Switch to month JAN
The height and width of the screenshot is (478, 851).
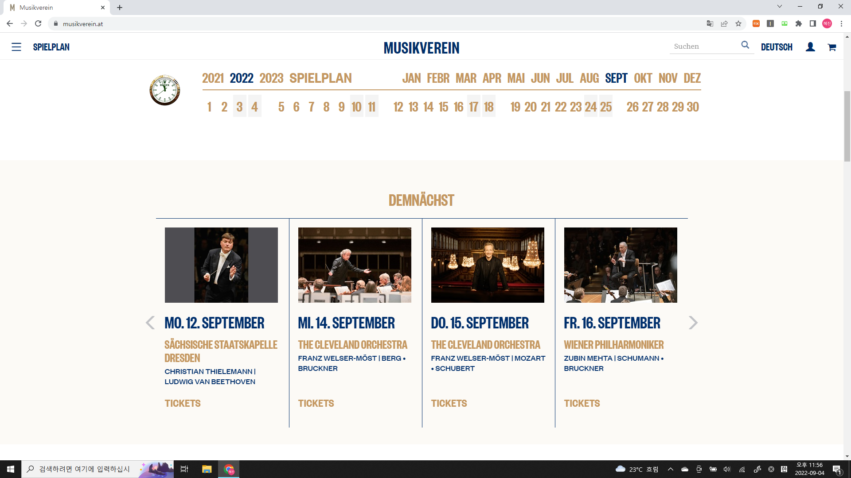(411, 78)
